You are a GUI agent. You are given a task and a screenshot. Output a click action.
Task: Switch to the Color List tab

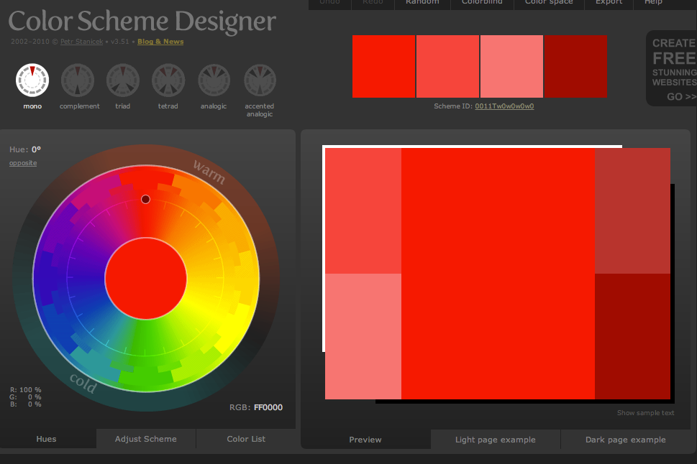(x=246, y=439)
